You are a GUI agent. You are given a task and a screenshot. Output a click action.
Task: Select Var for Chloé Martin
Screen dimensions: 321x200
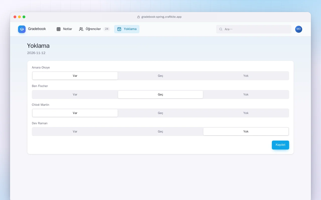point(75,113)
